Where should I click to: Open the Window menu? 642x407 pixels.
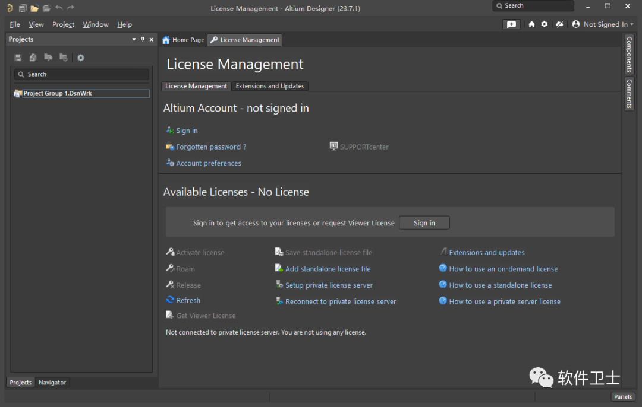click(x=96, y=24)
